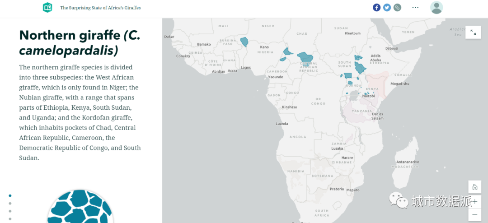This screenshot has width=488, height=223.
Task: Click the Dar es Salaam label
Action: tap(378, 116)
